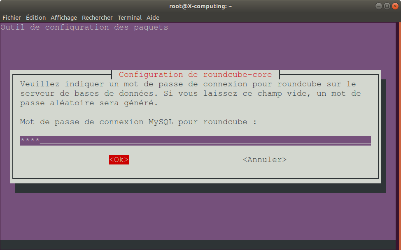Screen dimensions: 401x250
Task: Open the Édition menu
Action: pyautogui.click(x=36, y=18)
